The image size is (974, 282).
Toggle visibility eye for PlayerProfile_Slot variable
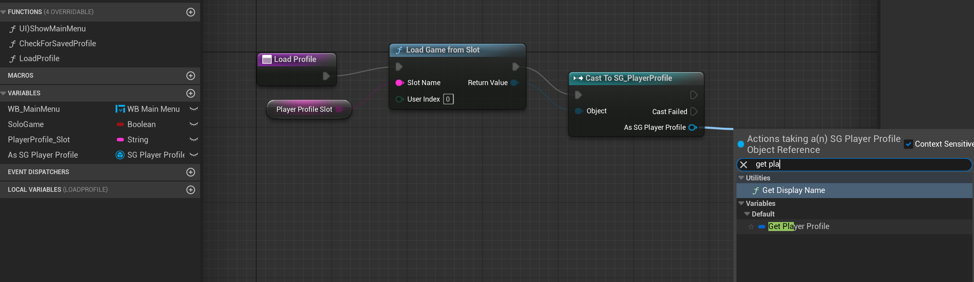pyautogui.click(x=193, y=140)
